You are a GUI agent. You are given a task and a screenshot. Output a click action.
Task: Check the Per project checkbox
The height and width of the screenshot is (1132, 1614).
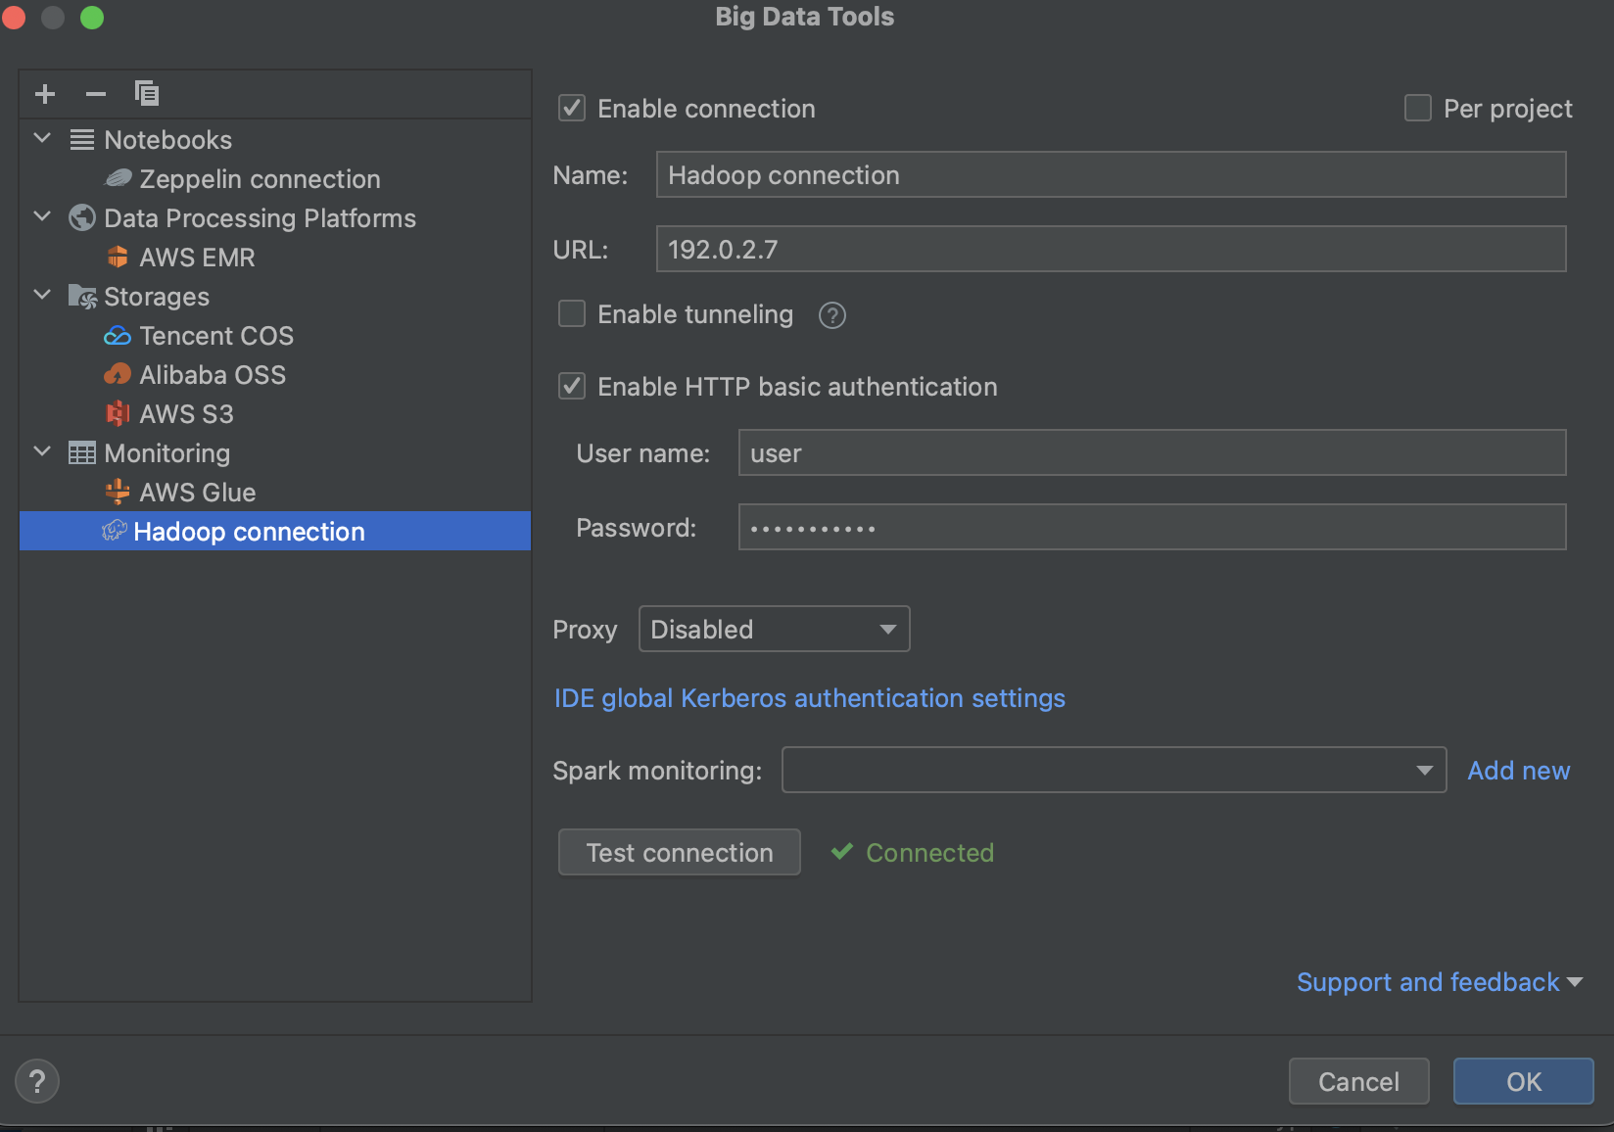pos(1417,108)
